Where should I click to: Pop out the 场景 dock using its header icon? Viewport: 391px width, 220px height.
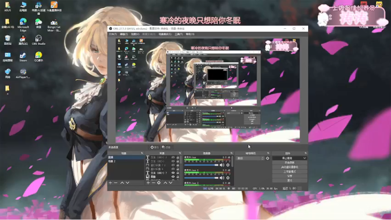pyautogui.click(x=142, y=153)
